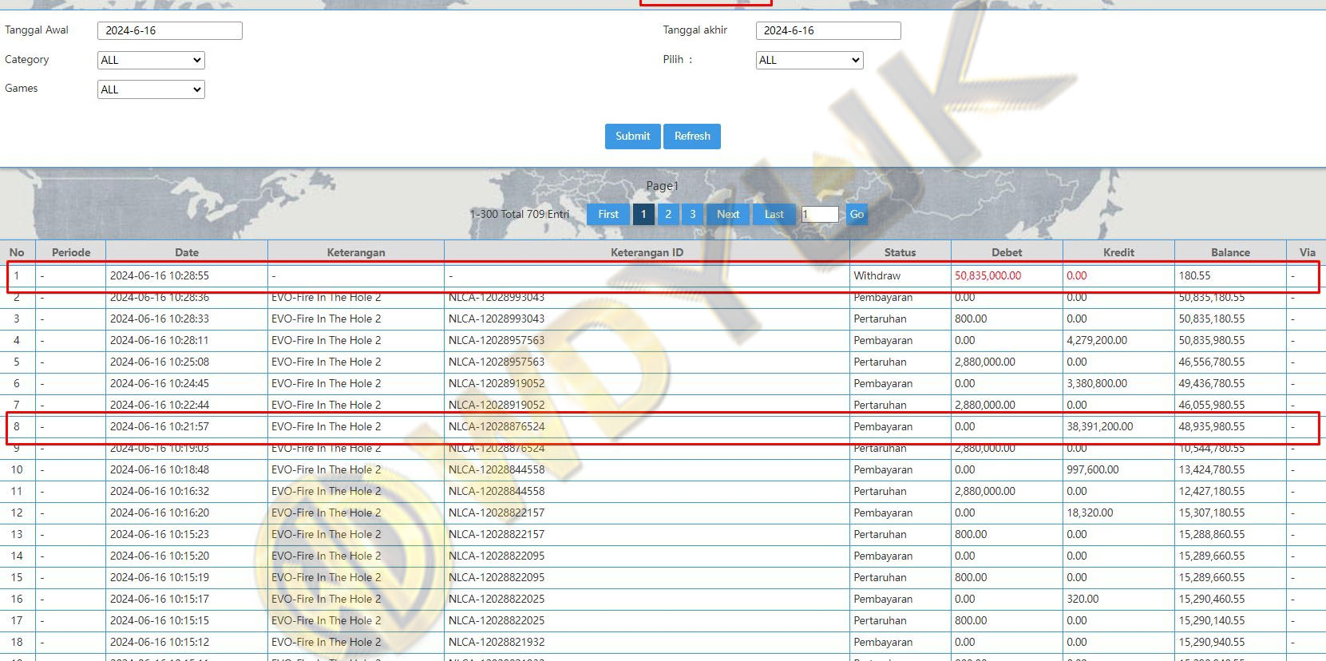Click kredit value 3,380,800.00
The width and height of the screenshot is (1326, 661).
click(x=1097, y=383)
